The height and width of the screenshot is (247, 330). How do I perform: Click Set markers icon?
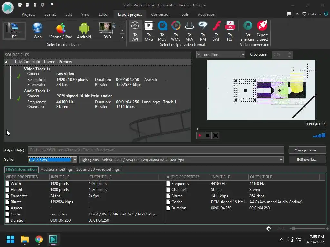248,31
